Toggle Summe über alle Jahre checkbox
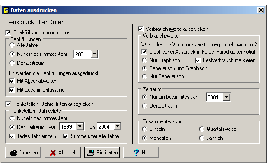 point(66,136)
